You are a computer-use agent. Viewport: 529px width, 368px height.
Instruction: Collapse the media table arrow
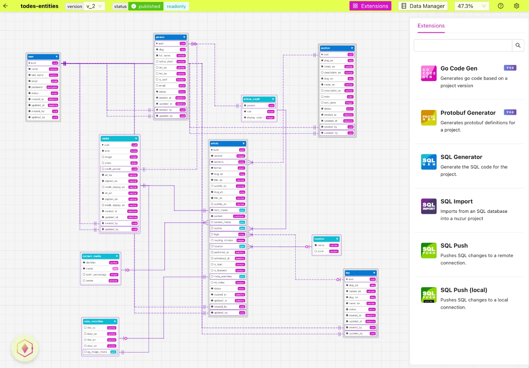point(136,139)
